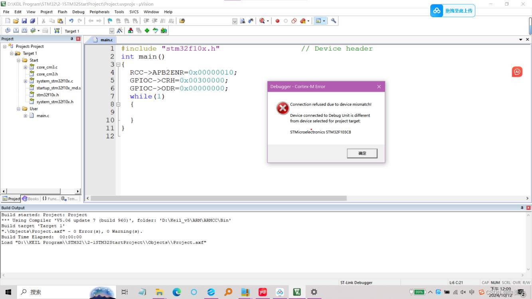Collapse the code fold at line 3
The image size is (532, 299).
click(118, 65)
